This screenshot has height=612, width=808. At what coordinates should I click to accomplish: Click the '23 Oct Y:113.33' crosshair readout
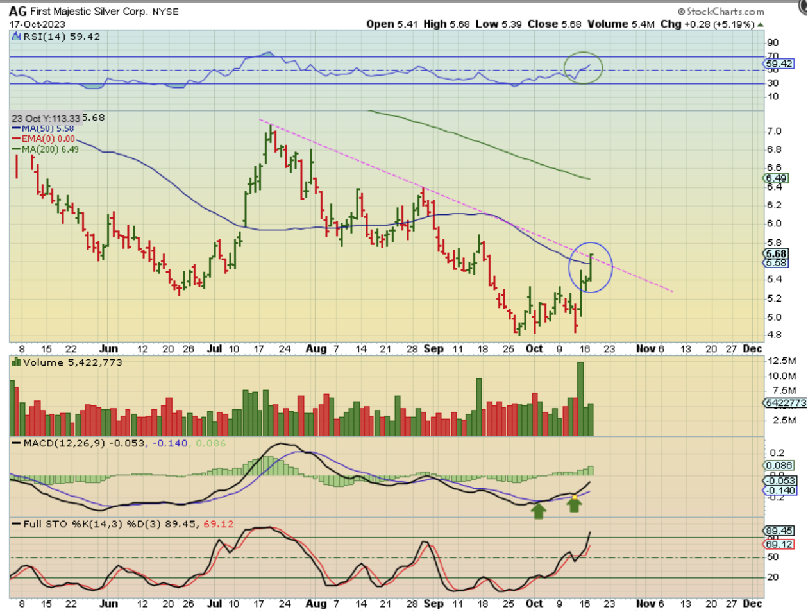coord(46,118)
